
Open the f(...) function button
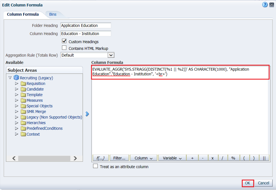101,158
